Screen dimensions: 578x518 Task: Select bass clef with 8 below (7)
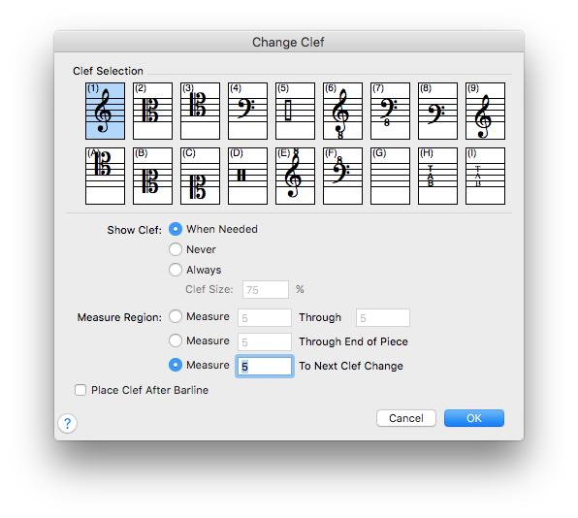tap(391, 111)
